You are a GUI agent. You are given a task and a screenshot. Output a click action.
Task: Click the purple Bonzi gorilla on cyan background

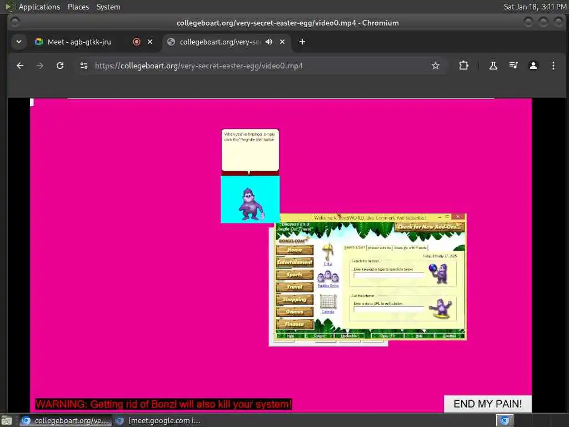[x=251, y=204]
